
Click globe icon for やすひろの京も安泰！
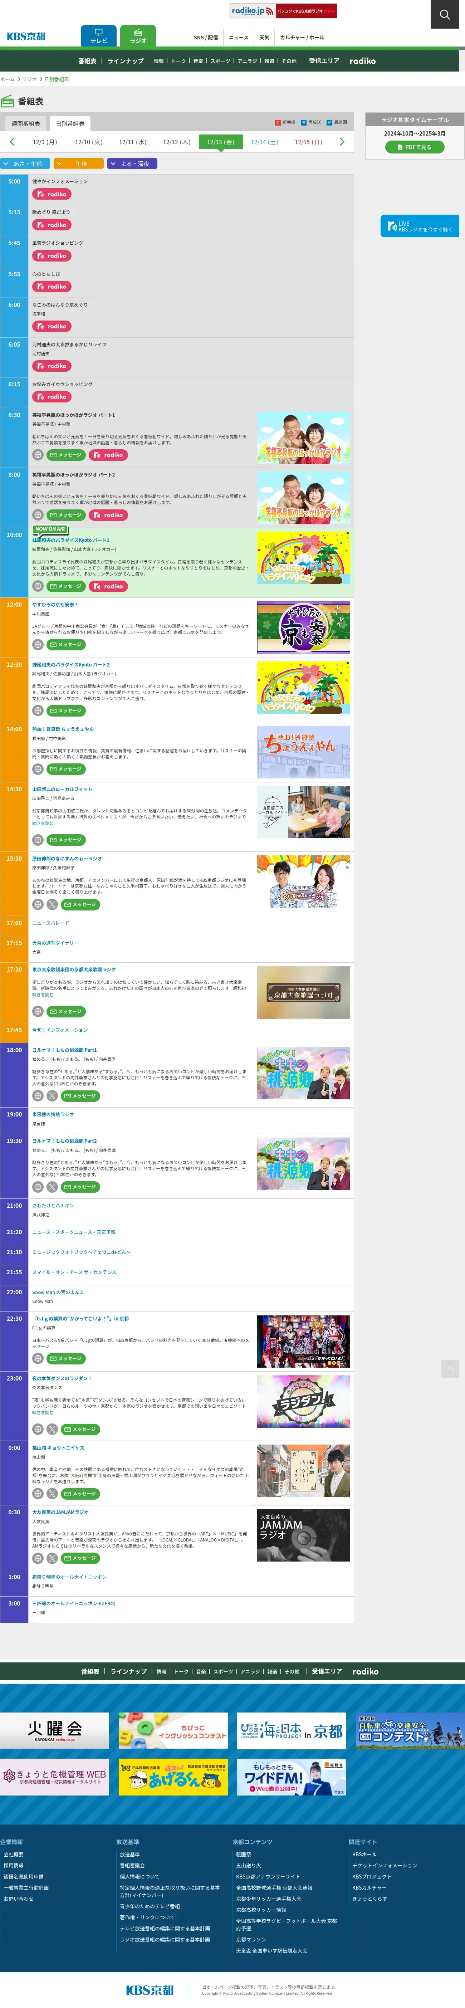click(x=38, y=645)
